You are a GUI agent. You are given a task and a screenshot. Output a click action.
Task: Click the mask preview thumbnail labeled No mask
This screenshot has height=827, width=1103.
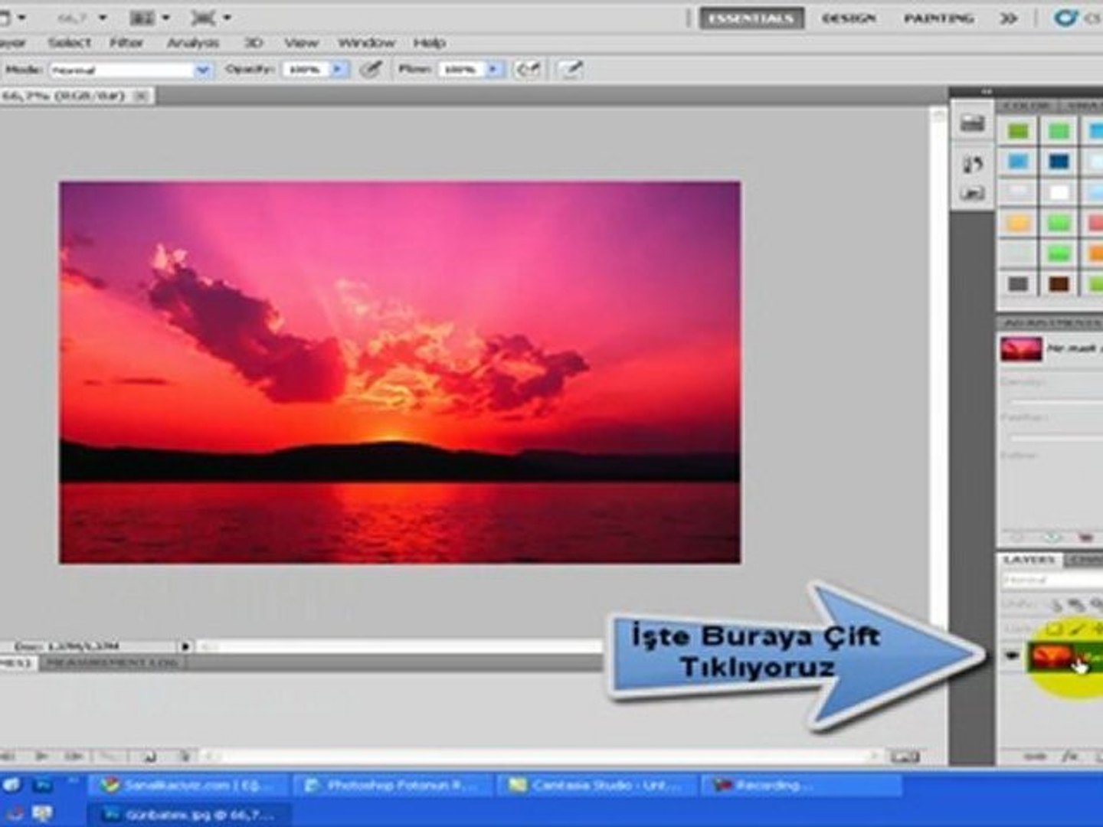coord(1021,349)
